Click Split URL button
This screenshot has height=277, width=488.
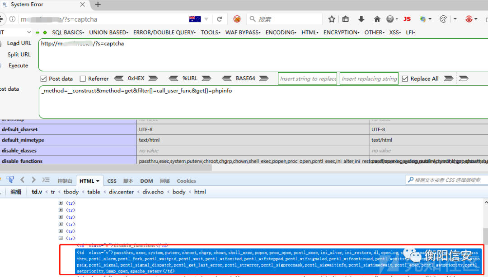[19, 55]
